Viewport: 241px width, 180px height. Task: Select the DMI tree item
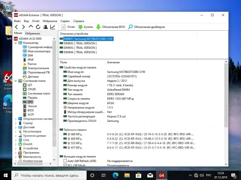(28, 55)
